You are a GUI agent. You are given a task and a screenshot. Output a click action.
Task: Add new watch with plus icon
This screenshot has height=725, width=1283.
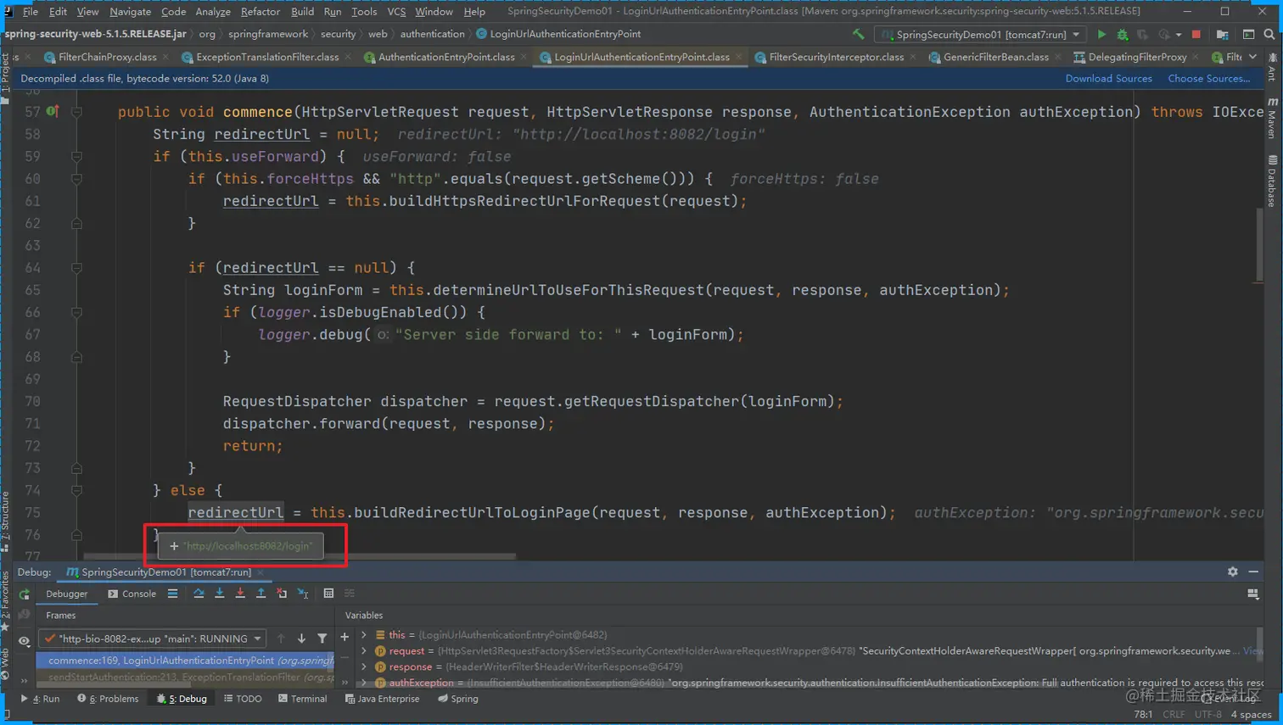[345, 637]
